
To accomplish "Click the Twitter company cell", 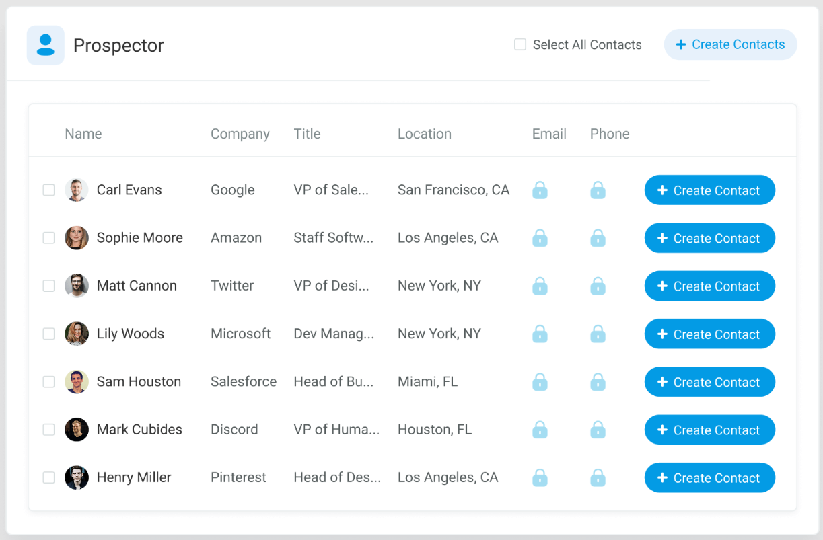I will coord(232,286).
